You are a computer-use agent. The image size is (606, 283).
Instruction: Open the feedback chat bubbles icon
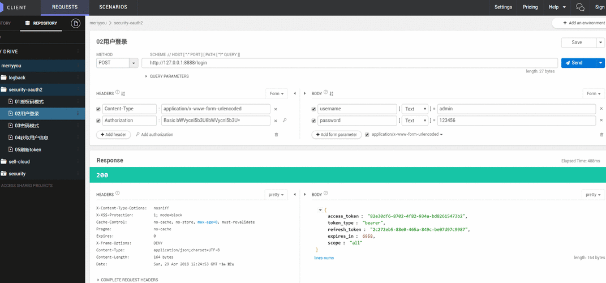pyautogui.click(x=580, y=7)
